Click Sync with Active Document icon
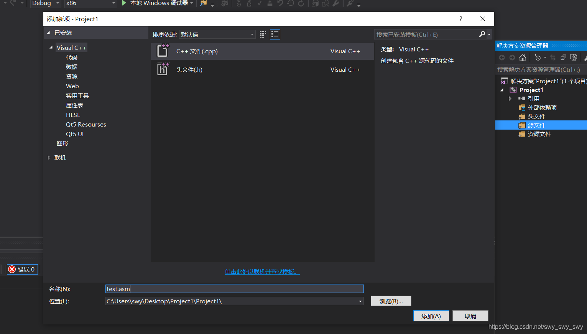587x334 pixels. (553, 58)
